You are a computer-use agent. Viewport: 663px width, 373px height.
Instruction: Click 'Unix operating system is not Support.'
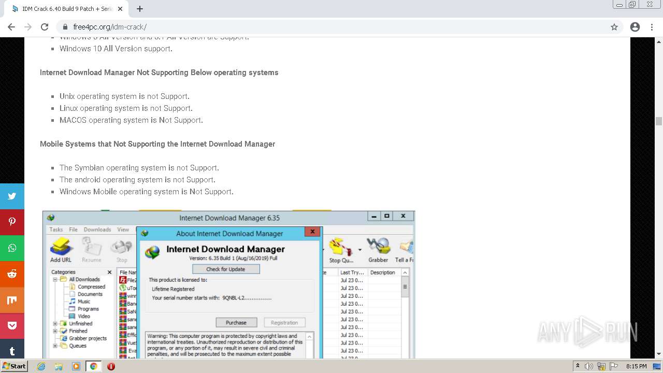pos(124,96)
